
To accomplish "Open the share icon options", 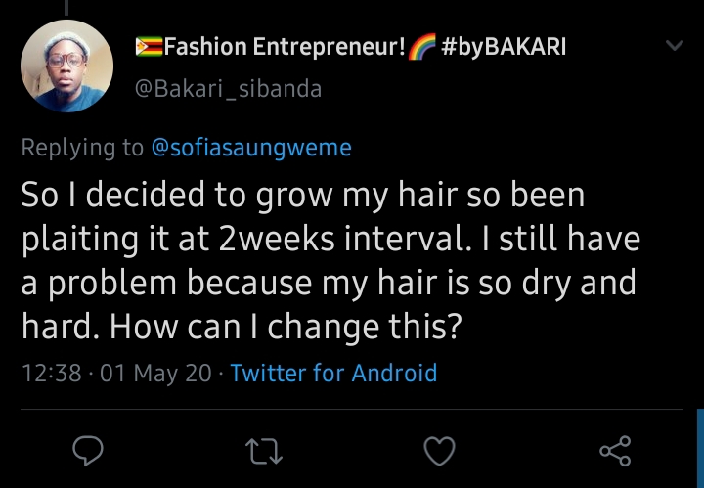I will coord(615,451).
